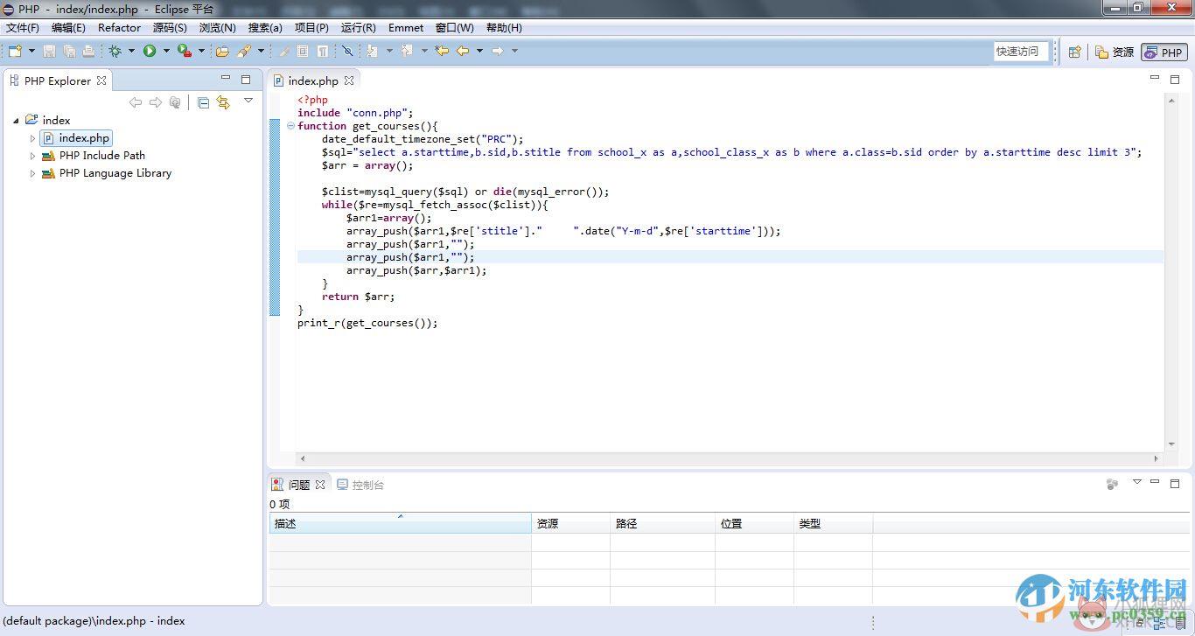Open the Refactor menu
Image resolution: width=1195 pixels, height=636 pixels.
(119, 27)
